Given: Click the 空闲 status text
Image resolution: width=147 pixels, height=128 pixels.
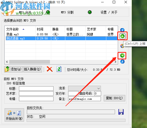Looking at the screenshot, I should [x=42, y=116].
